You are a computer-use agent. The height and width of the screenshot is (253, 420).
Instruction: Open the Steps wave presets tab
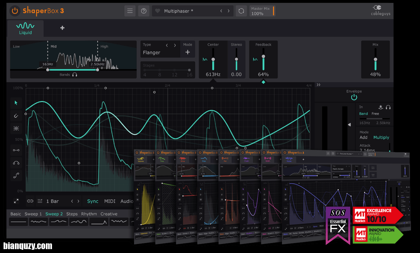point(72,214)
